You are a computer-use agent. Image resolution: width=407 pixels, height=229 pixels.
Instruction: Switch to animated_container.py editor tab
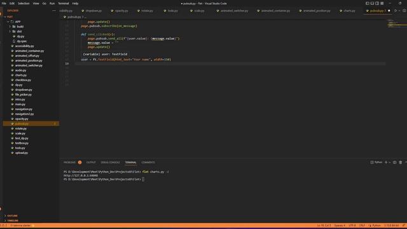[275, 11]
